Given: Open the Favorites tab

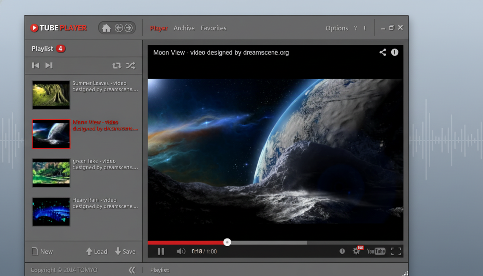Looking at the screenshot, I should click(x=213, y=28).
